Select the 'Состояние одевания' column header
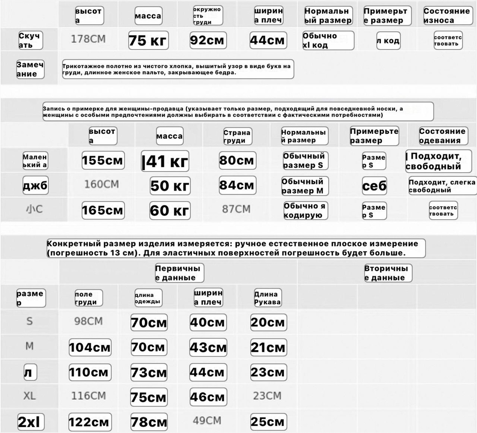 pyautogui.click(x=443, y=136)
